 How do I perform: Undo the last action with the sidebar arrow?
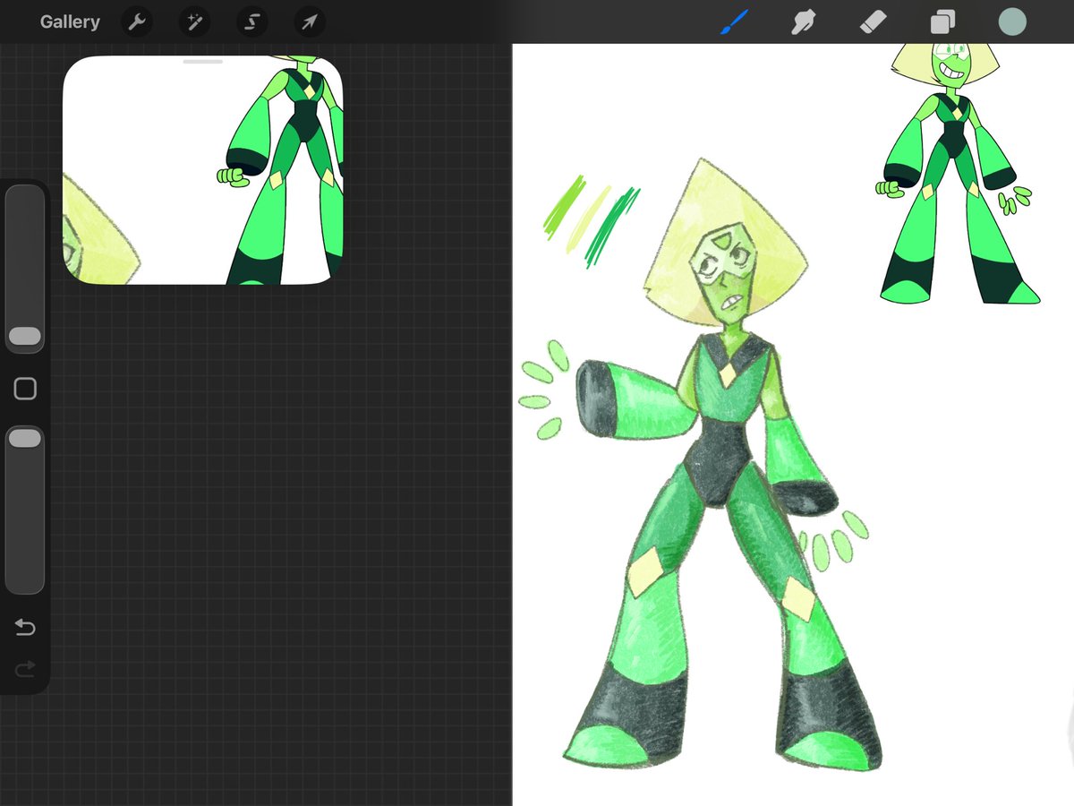click(25, 628)
